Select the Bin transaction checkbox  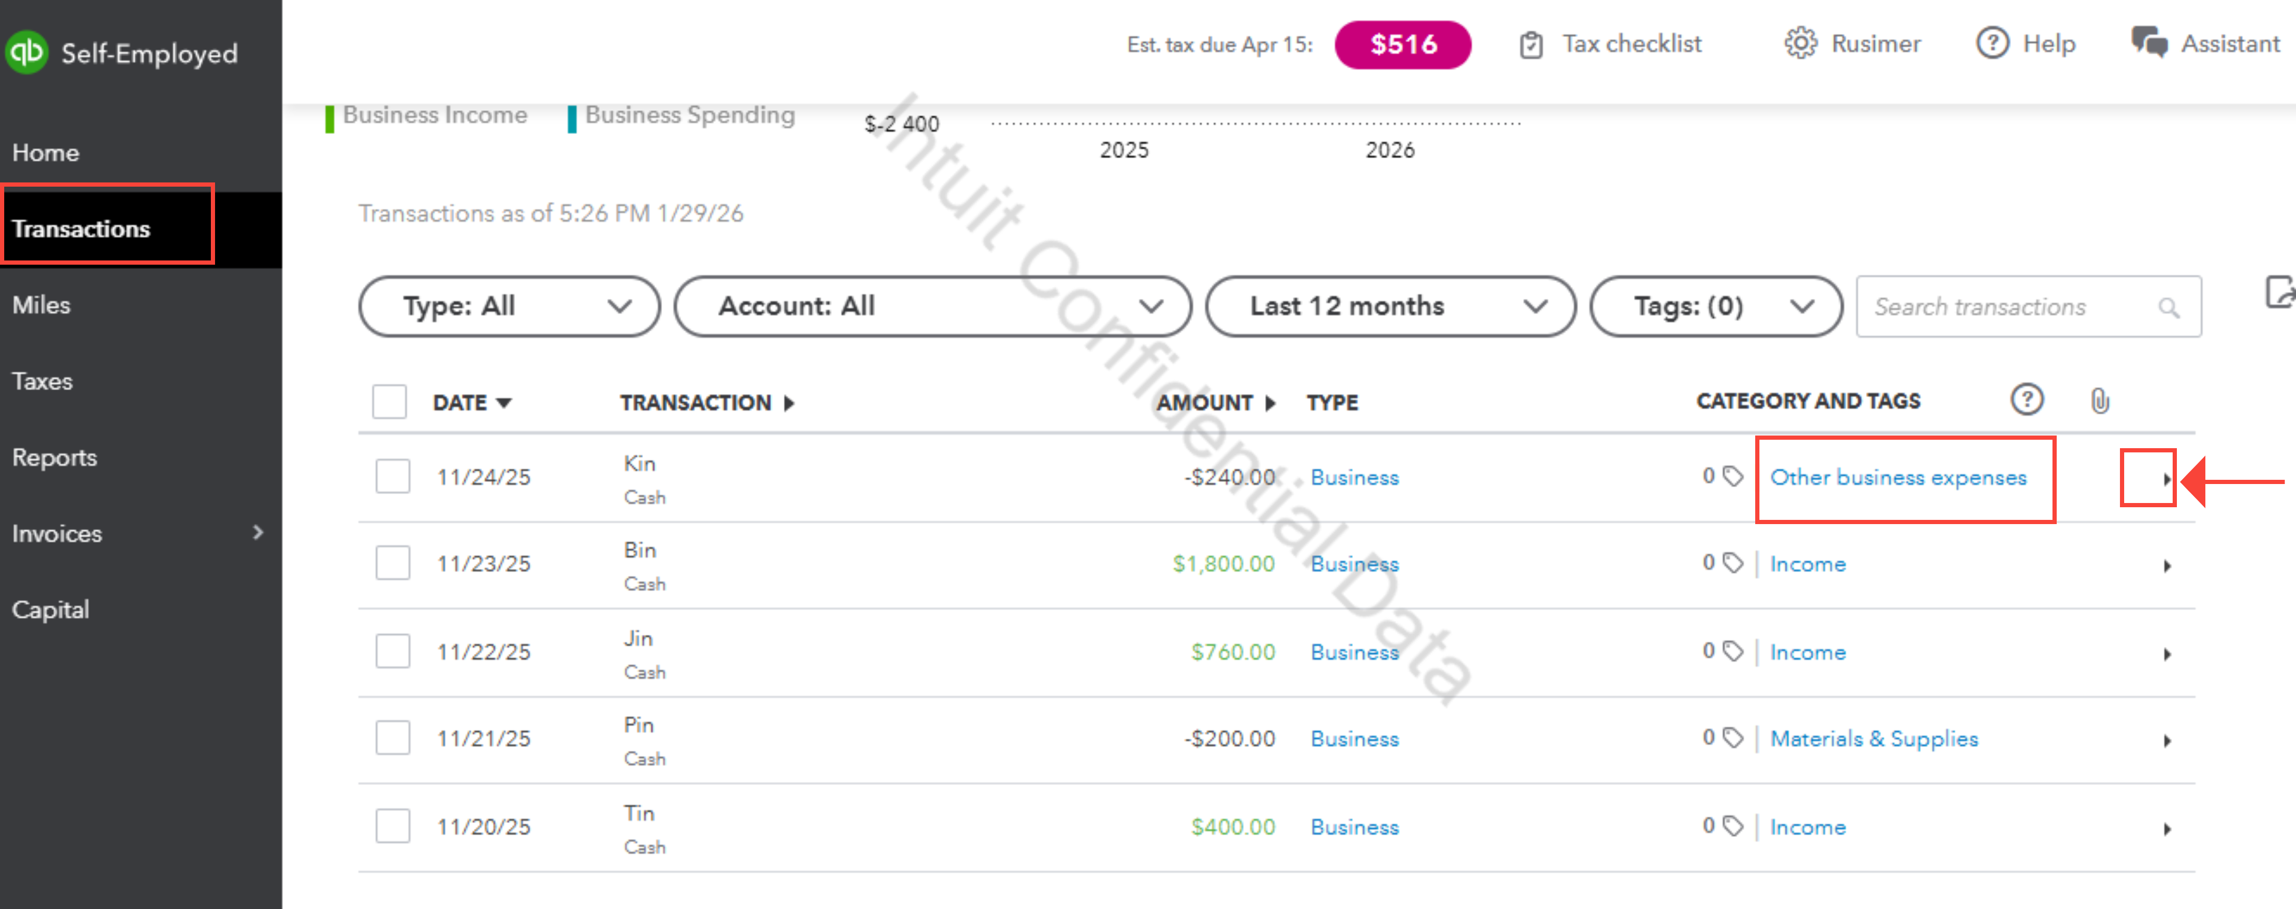(x=392, y=563)
